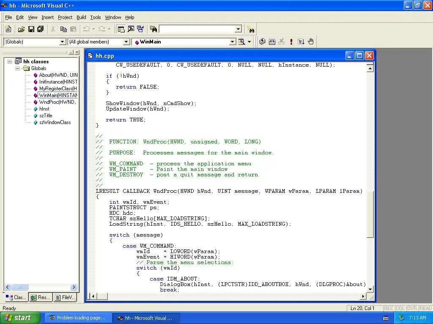Image resolution: width=433 pixels, height=324 pixels.
Task: Expand the Find combo box dropdown
Action: point(238,29)
